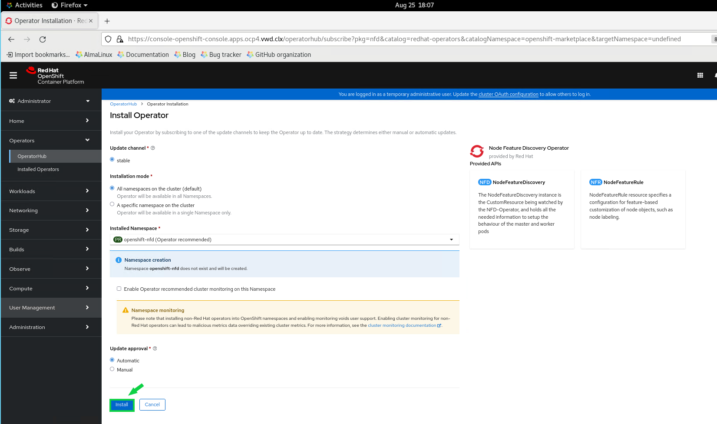Enable Operator recommended cluster monitoring checkbox
This screenshot has height=424, width=717.
tap(119, 289)
